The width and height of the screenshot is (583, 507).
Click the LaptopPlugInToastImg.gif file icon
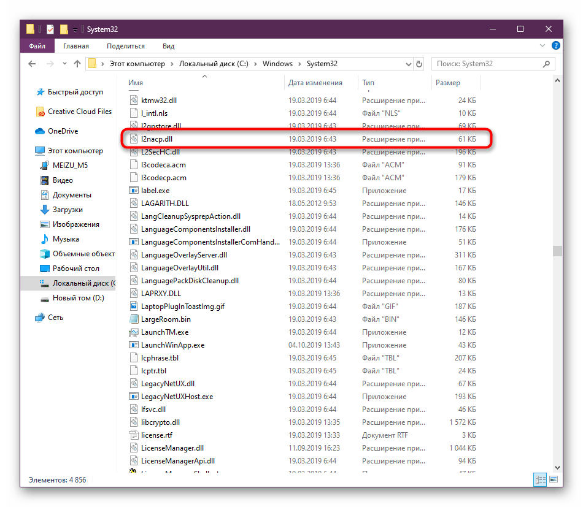pos(134,307)
